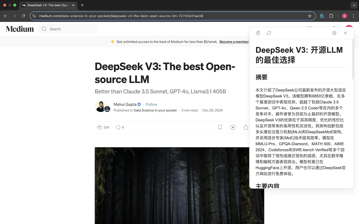Image resolution: width=359 pixels, height=224 pixels.
Task: Click the article title DeepSeek V3 heading
Action: coord(165,73)
